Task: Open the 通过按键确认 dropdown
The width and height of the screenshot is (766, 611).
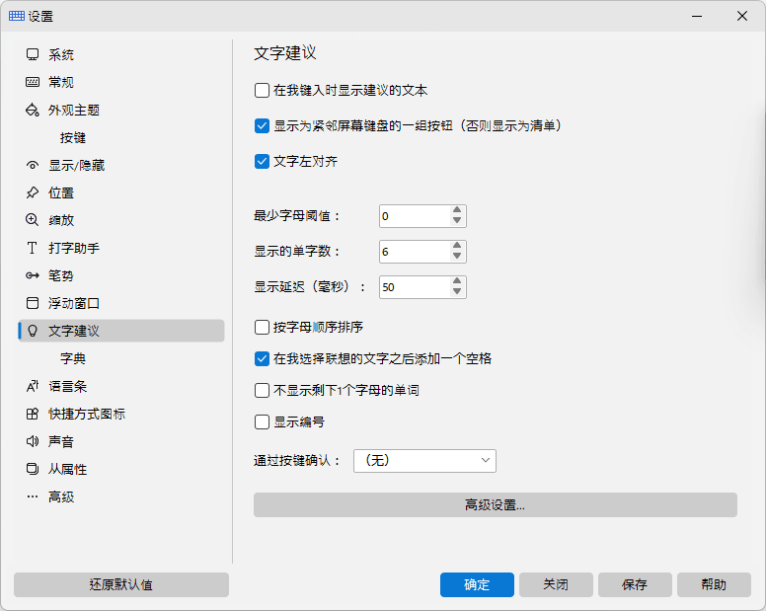Action: click(x=424, y=461)
